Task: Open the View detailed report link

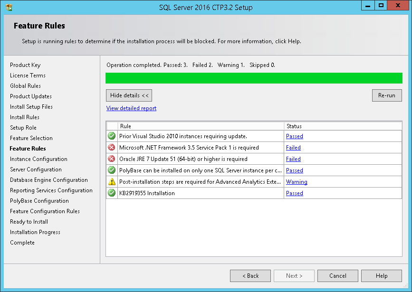Action: 131,108
